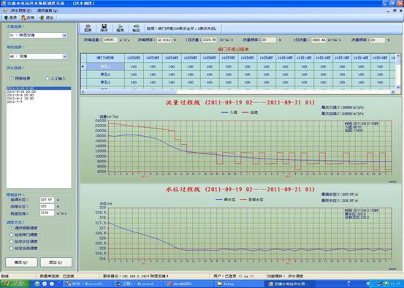Click the 3日洪量 value field

[319, 39]
